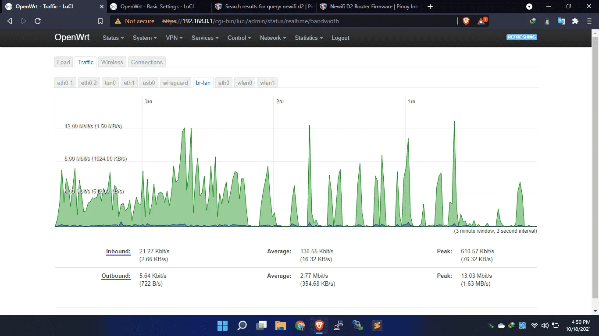Click the Brave icon in the taskbar

click(319, 325)
